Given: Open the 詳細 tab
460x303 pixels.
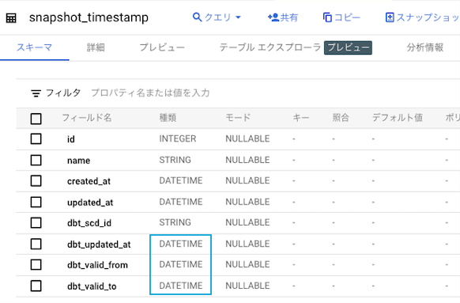Looking at the screenshot, I should click(96, 47).
